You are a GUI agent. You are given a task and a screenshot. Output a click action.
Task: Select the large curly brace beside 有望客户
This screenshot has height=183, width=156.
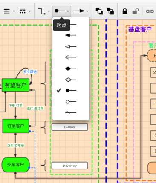coord(43,84)
